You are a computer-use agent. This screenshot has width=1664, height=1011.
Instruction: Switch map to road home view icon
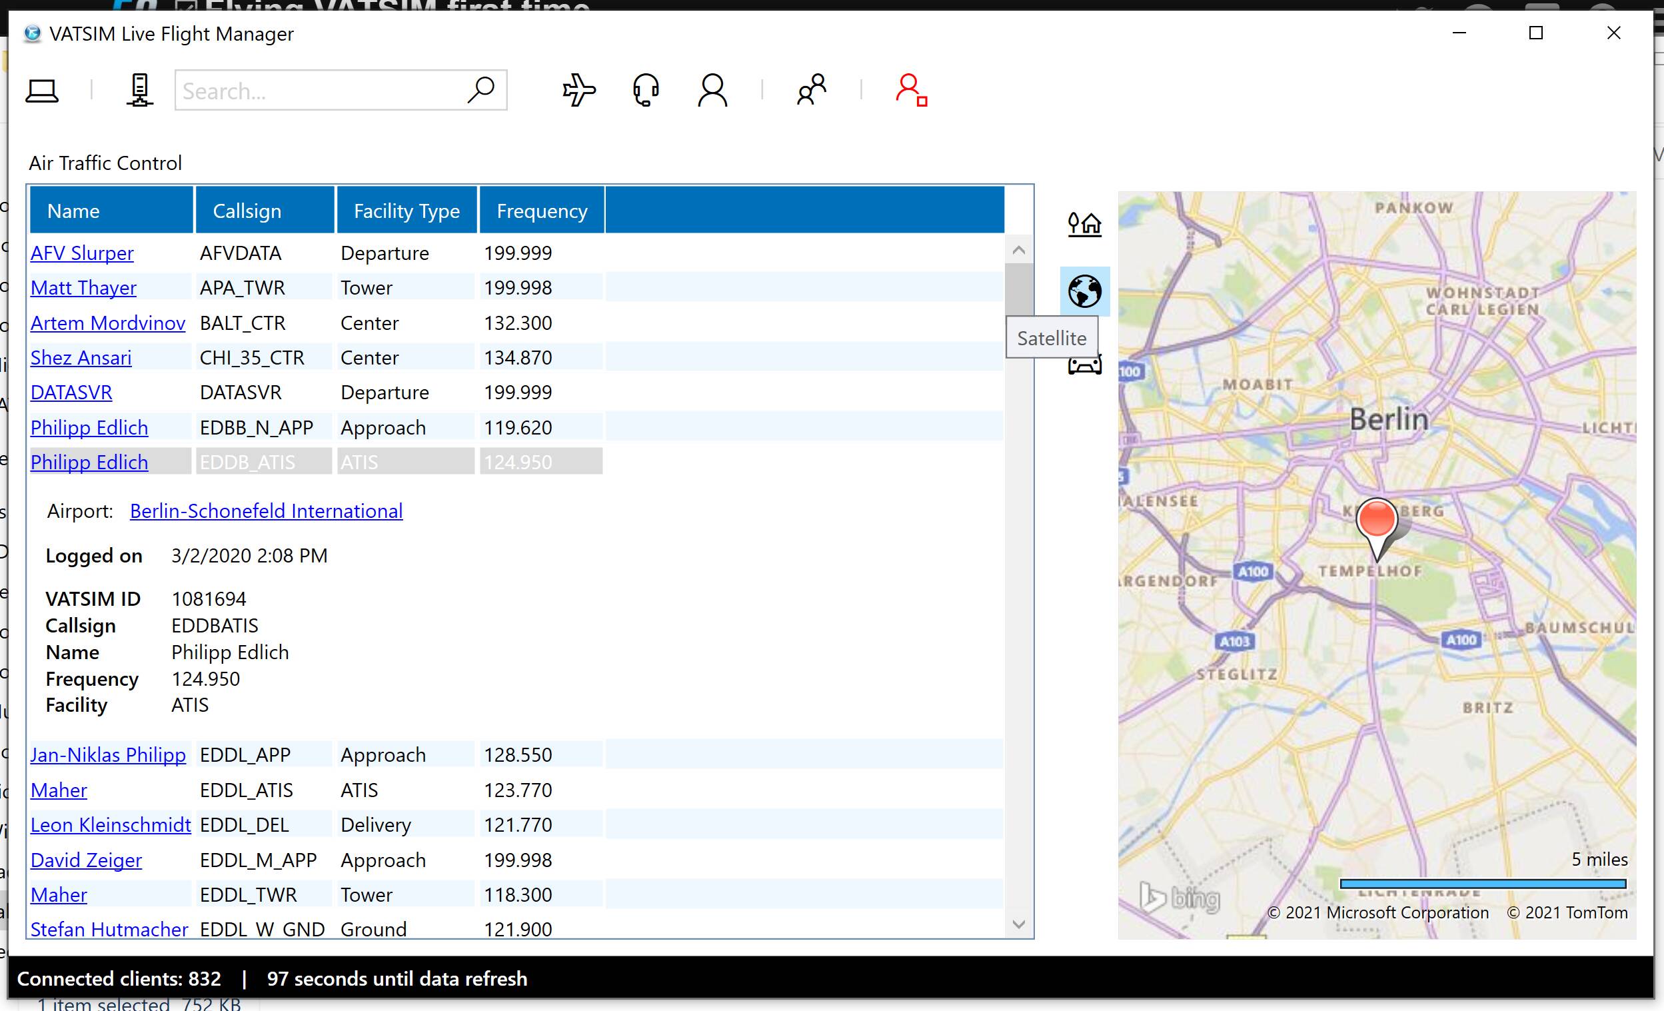tap(1085, 223)
